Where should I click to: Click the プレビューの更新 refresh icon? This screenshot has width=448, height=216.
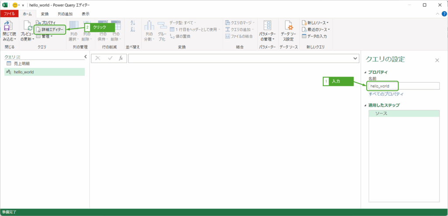(x=27, y=26)
